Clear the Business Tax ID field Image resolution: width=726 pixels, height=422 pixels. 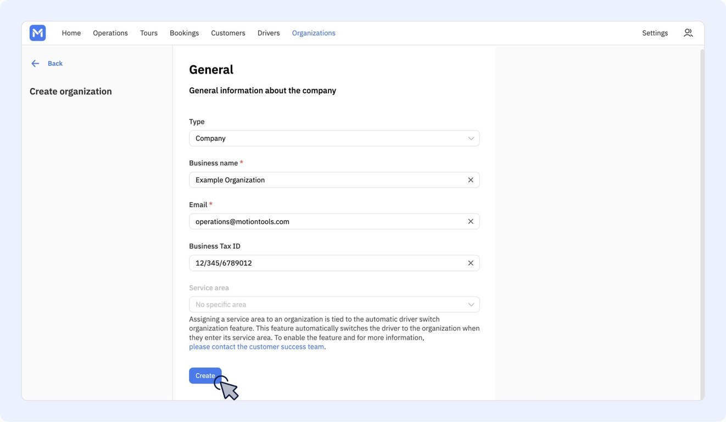pos(471,263)
